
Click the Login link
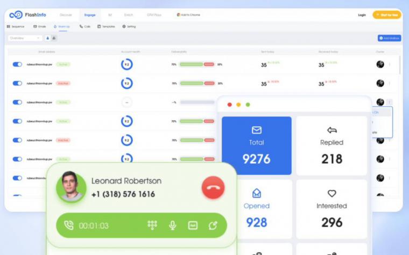point(362,15)
